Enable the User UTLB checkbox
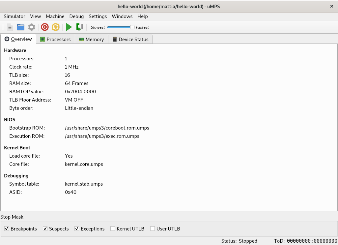This screenshot has height=245, width=338. pos(153,229)
